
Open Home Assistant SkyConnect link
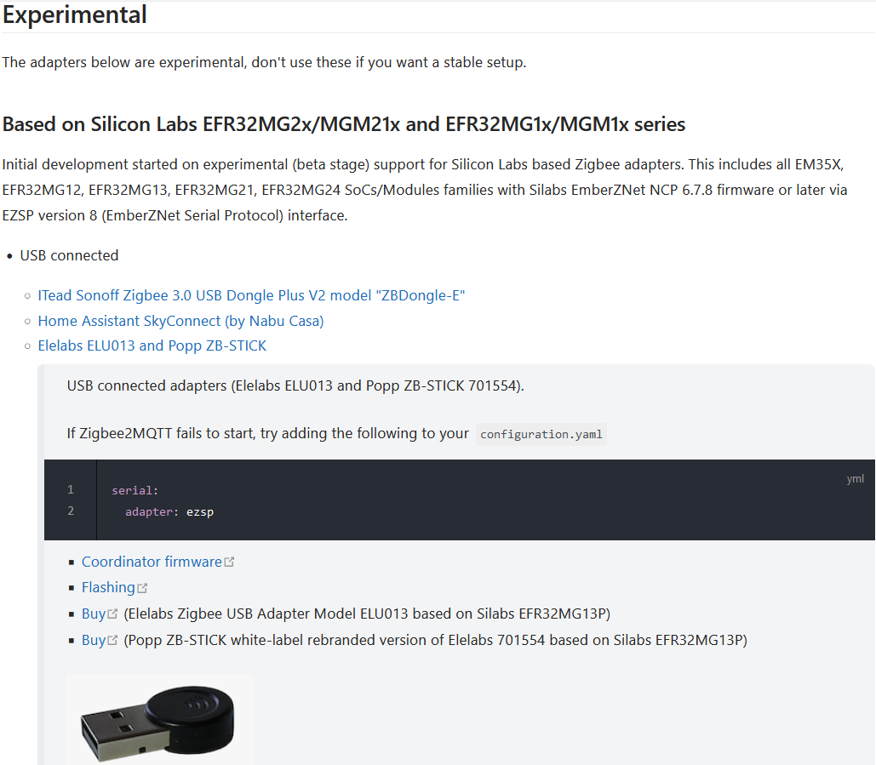pyautogui.click(x=181, y=321)
